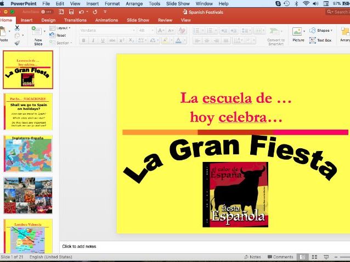Screen dimensions: 350x262
Task: Toggle Bold formatting
Action: pos(84,40)
